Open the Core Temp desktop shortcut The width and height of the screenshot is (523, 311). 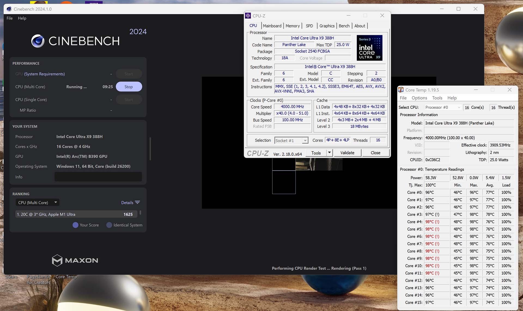coord(66,277)
